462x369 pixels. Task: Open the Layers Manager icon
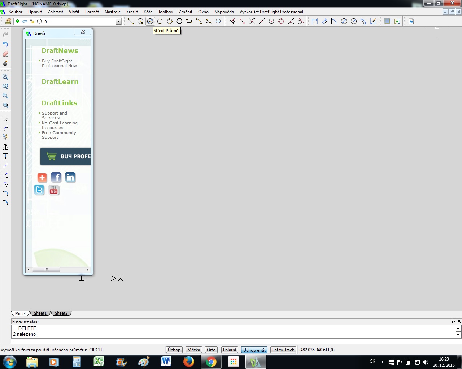(x=8, y=21)
